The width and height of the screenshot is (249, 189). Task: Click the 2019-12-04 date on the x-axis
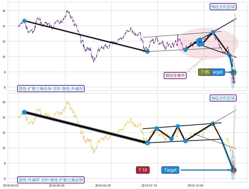(x=195, y=186)
